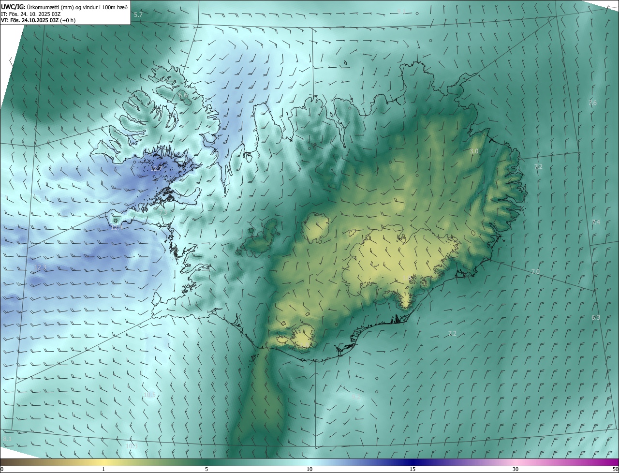The height and width of the screenshot is (473, 619).
Task: Click the 'IT: Fös. 24. 10. 2025 03Z' line
Action: click(30, 14)
